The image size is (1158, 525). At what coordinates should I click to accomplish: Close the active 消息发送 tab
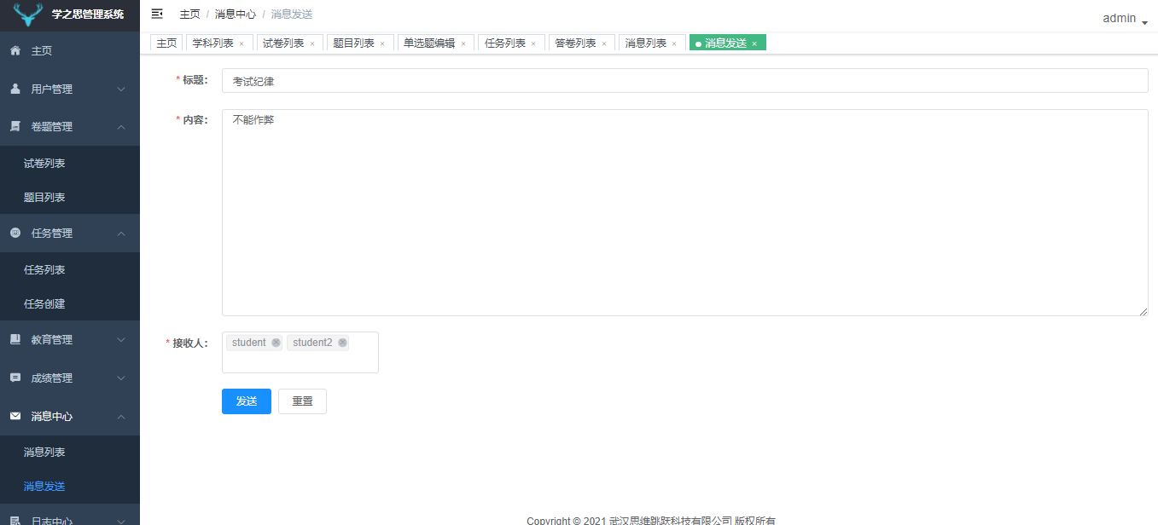(754, 43)
